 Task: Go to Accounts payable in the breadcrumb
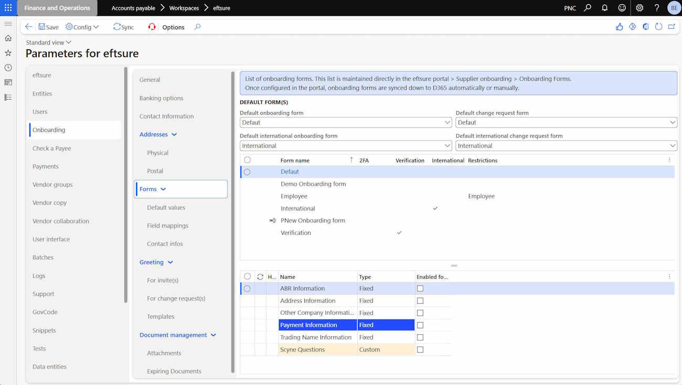tap(133, 8)
